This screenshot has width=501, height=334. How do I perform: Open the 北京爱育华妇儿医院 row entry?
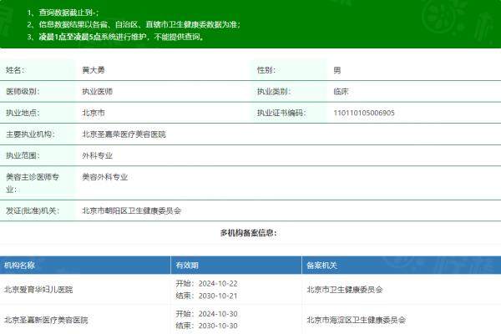38,290
